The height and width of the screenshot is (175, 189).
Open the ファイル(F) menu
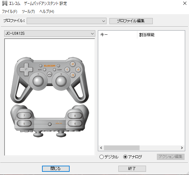(x=10, y=12)
